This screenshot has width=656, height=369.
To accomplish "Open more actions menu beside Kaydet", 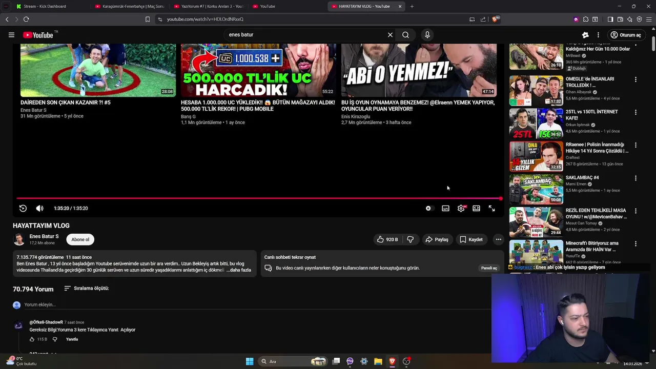I will pos(498,239).
